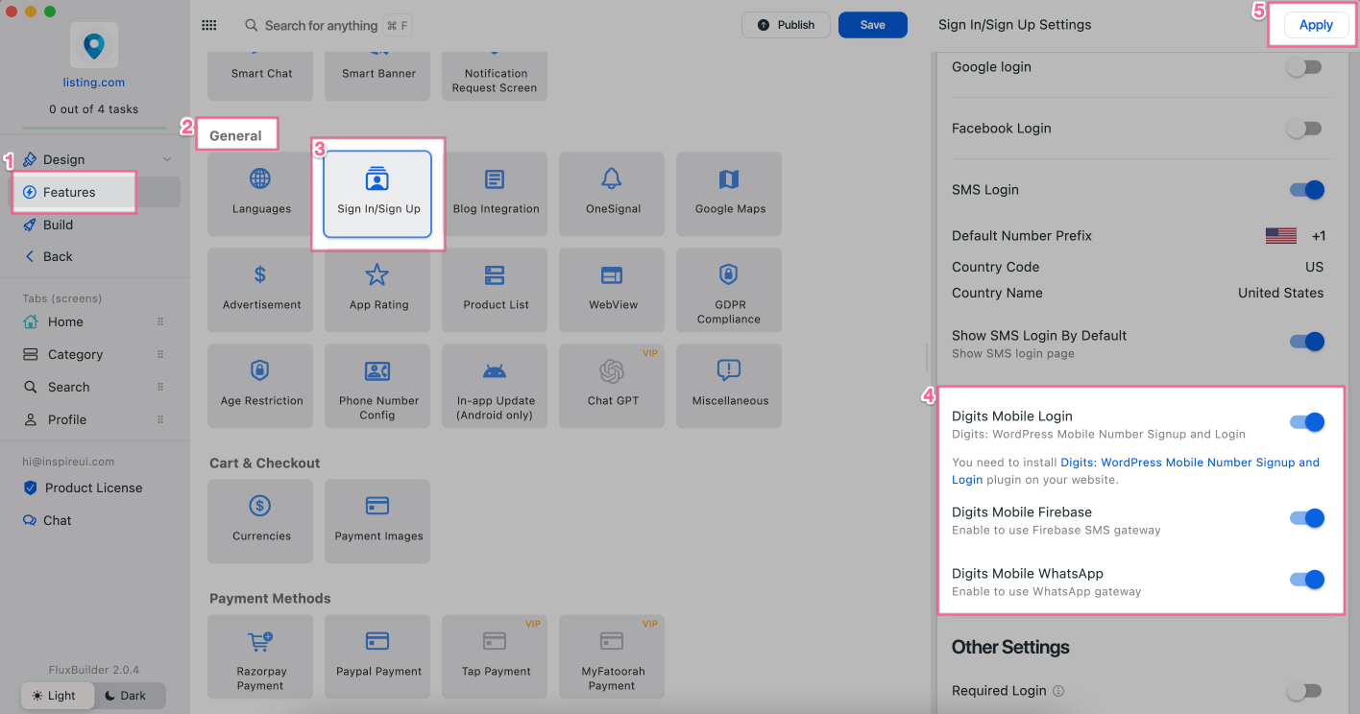Open the Default Number Prefix country selector
Viewport: 1360px width, 714px height.
1295,236
